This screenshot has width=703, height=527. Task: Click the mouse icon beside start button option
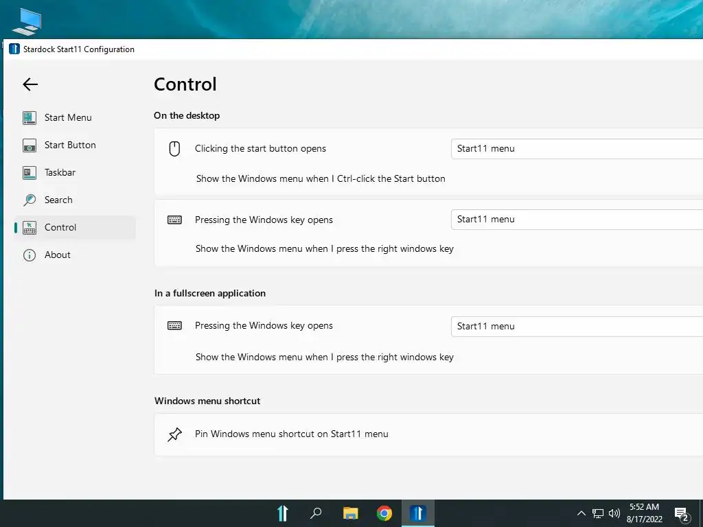tap(174, 149)
